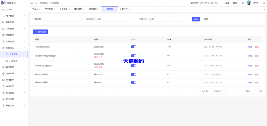Toggle status switch for 平台有什么优势?

[x=133, y=47]
